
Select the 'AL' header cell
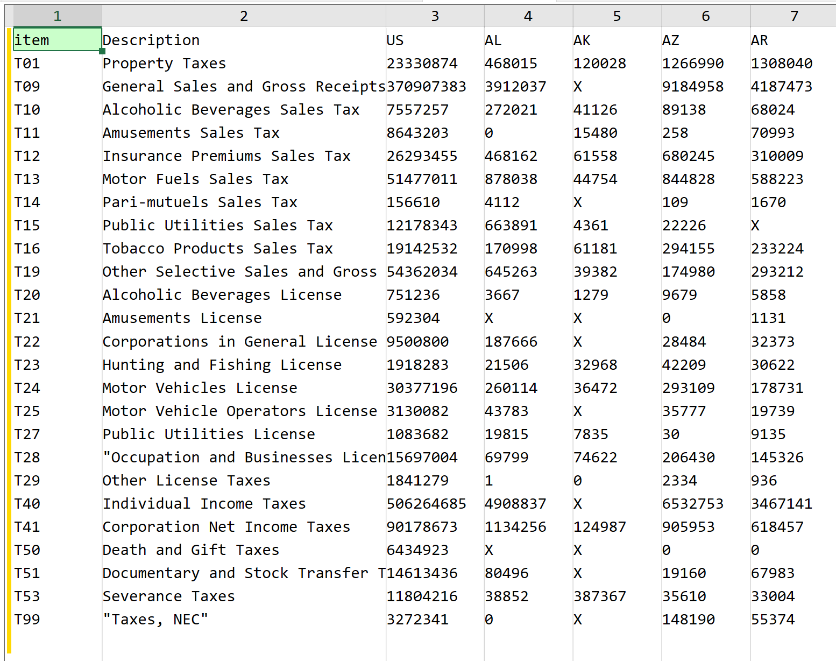[x=528, y=40]
